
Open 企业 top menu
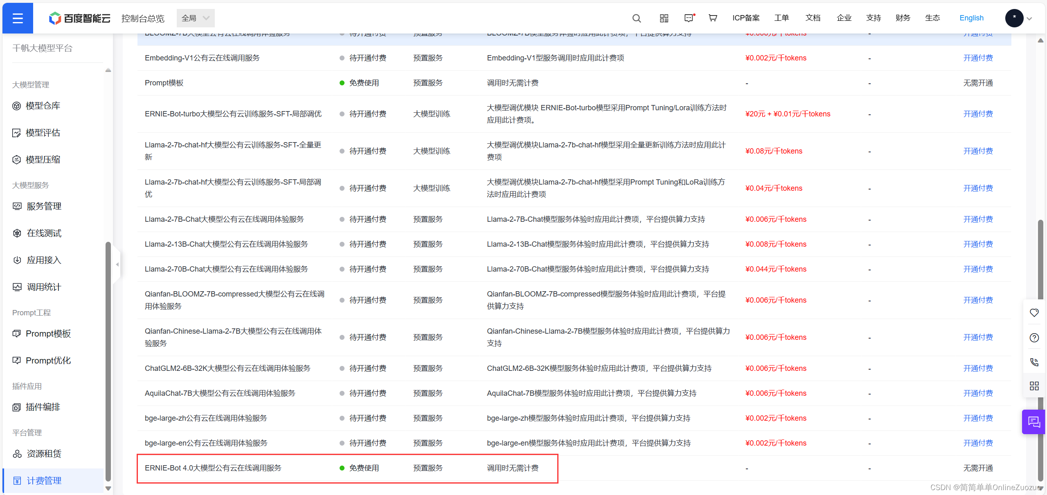(844, 18)
